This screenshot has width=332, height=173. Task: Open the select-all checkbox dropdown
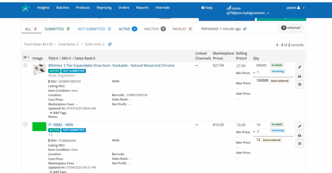pyautogui.click(x=27, y=57)
